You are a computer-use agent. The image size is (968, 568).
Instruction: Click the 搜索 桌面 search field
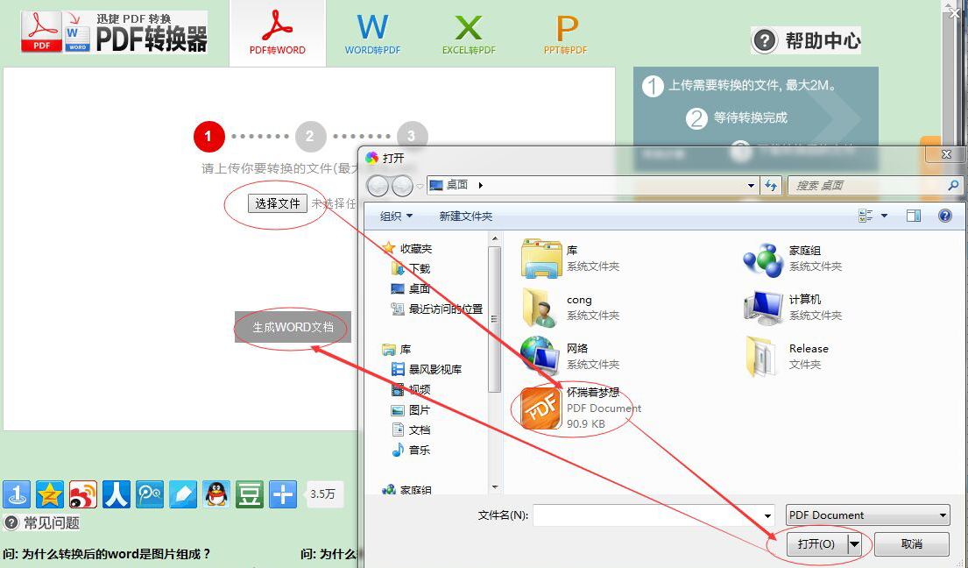coord(875,185)
